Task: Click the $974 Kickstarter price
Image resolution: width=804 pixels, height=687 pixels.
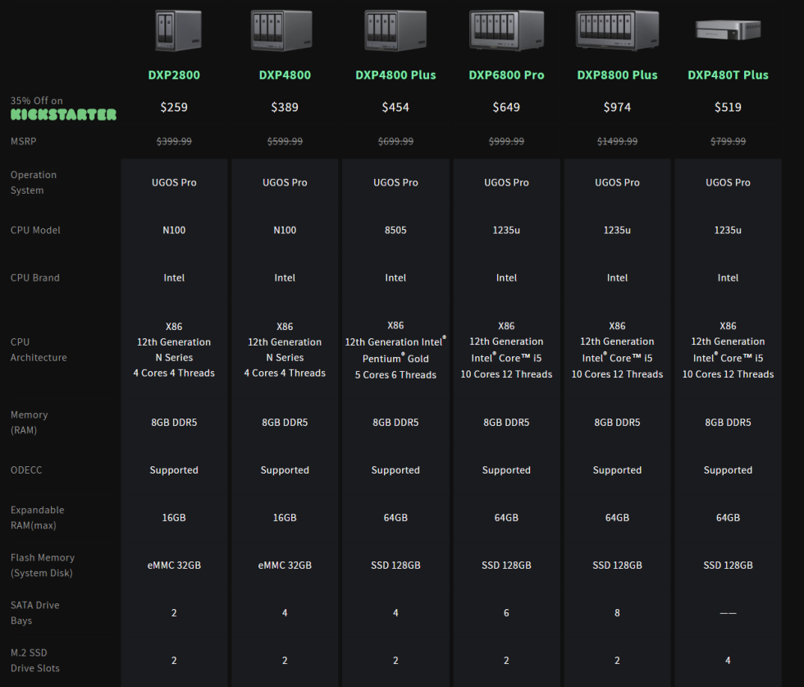Action: (617, 108)
